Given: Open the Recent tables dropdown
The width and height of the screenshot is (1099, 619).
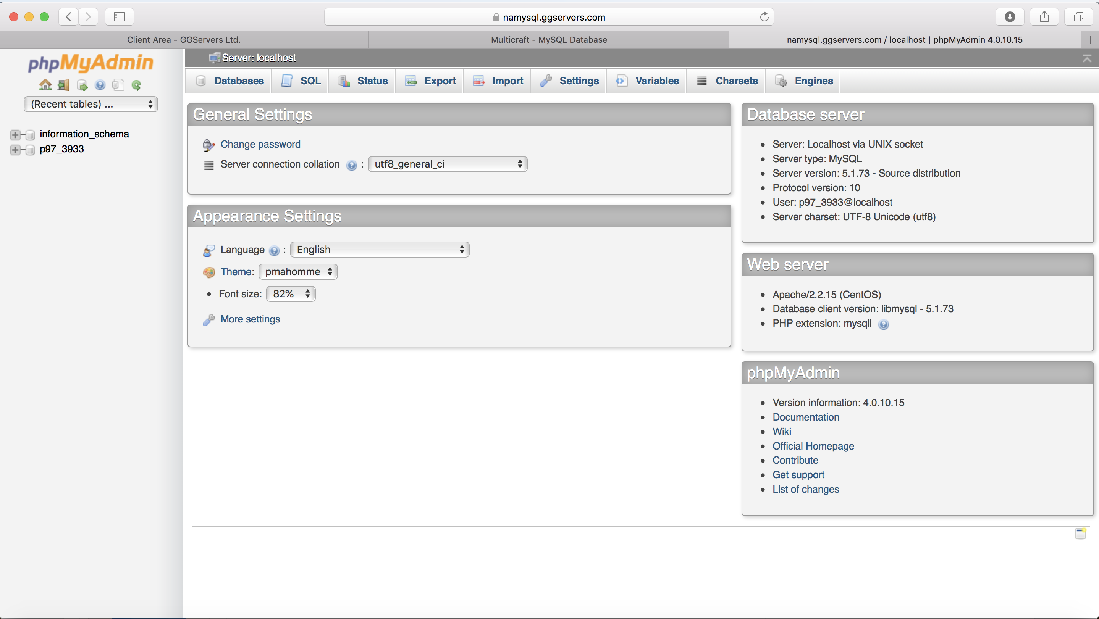Looking at the screenshot, I should (x=91, y=104).
